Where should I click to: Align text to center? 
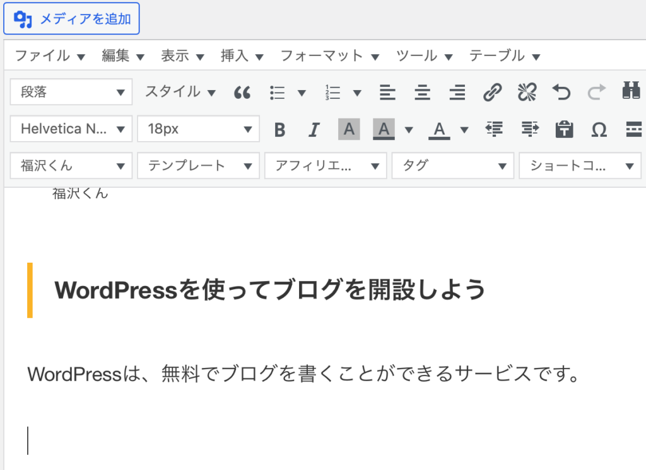click(422, 93)
